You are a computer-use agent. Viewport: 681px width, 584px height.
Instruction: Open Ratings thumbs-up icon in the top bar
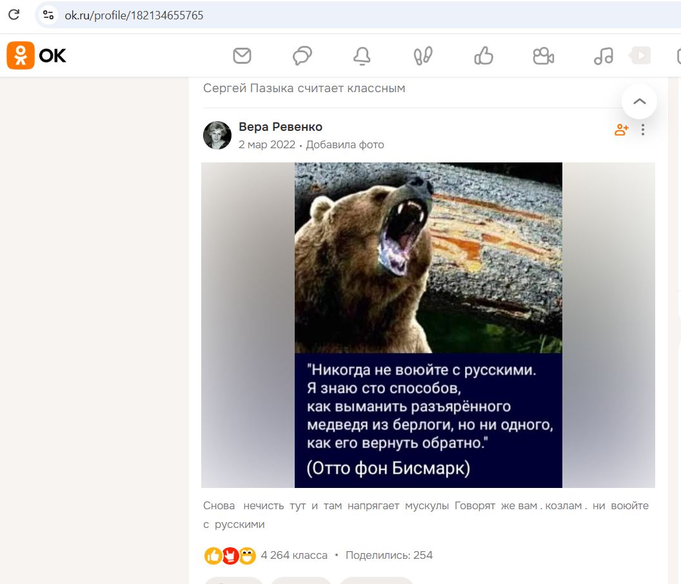484,55
